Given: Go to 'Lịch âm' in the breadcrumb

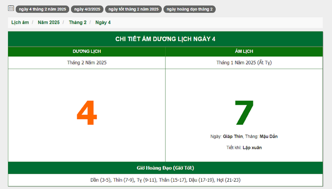Looking at the screenshot, I should pyautogui.click(x=20, y=23).
